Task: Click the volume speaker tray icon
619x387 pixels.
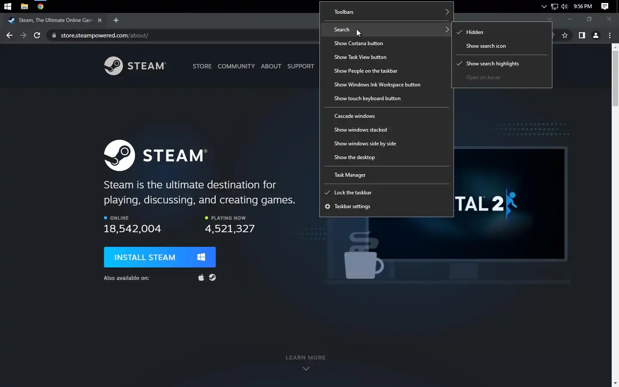Action: point(564,6)
